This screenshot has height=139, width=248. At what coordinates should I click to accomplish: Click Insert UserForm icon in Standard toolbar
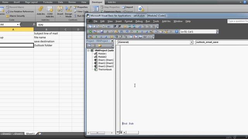(x=95, y=32)
